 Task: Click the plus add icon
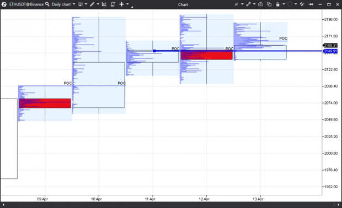coord(121,4)
